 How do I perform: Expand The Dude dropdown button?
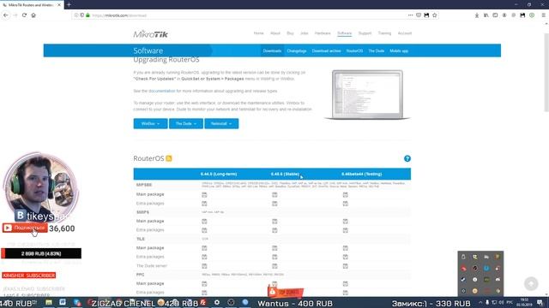click(186, 123)
